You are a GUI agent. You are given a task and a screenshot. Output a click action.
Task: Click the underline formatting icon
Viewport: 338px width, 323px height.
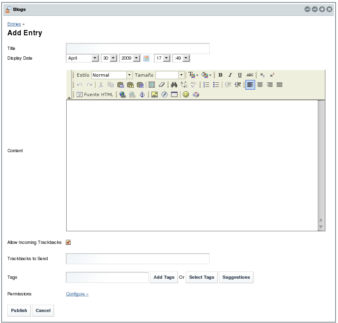coord(240,75)
